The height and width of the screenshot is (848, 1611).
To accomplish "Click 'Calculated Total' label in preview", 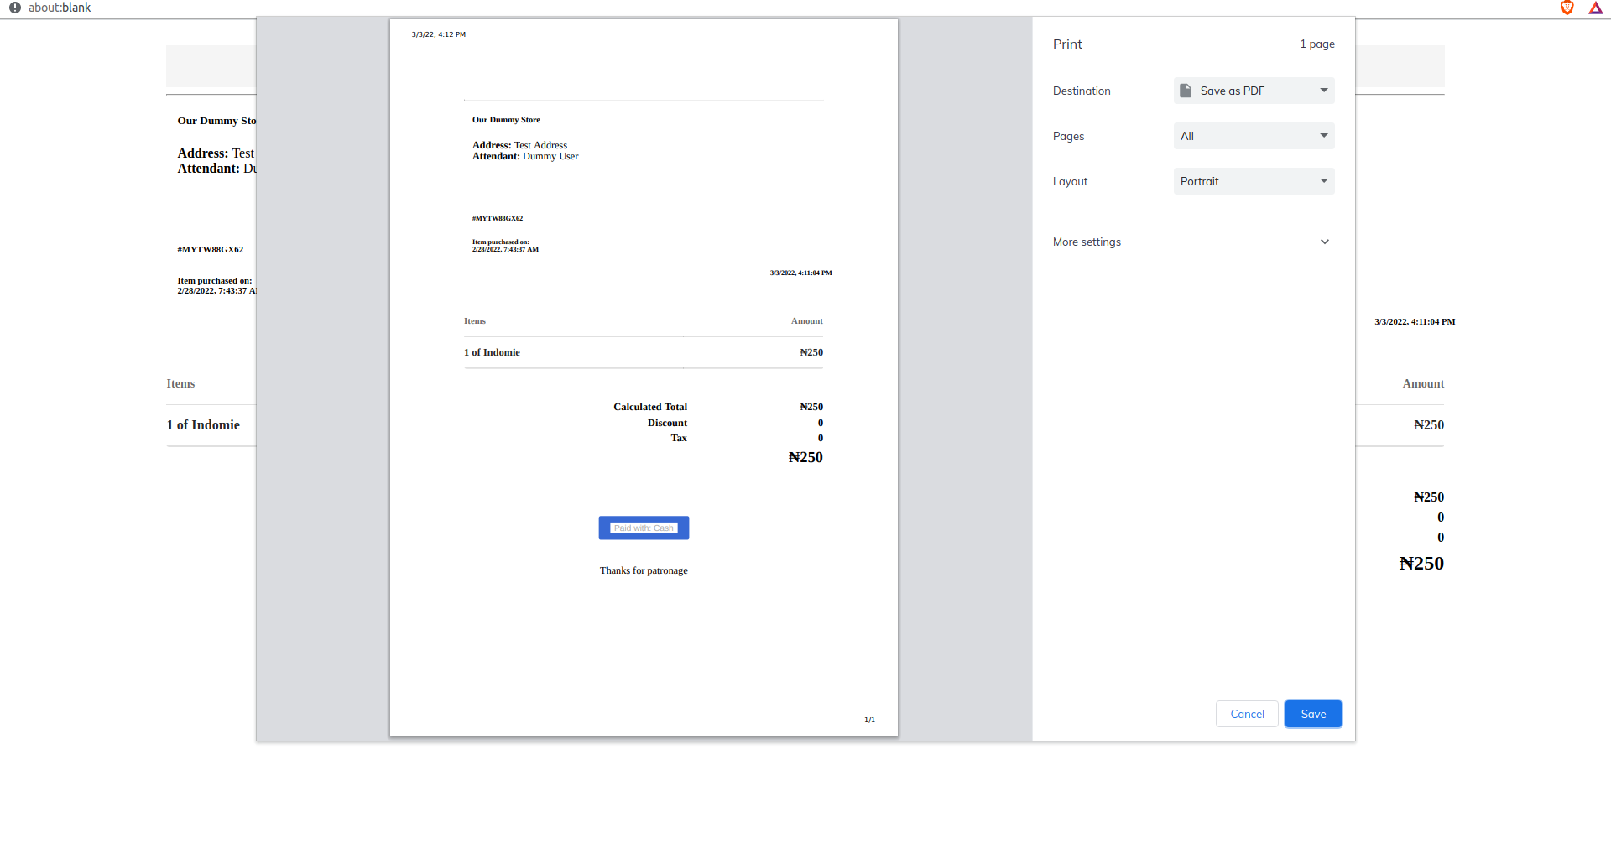I will [649, 407].
